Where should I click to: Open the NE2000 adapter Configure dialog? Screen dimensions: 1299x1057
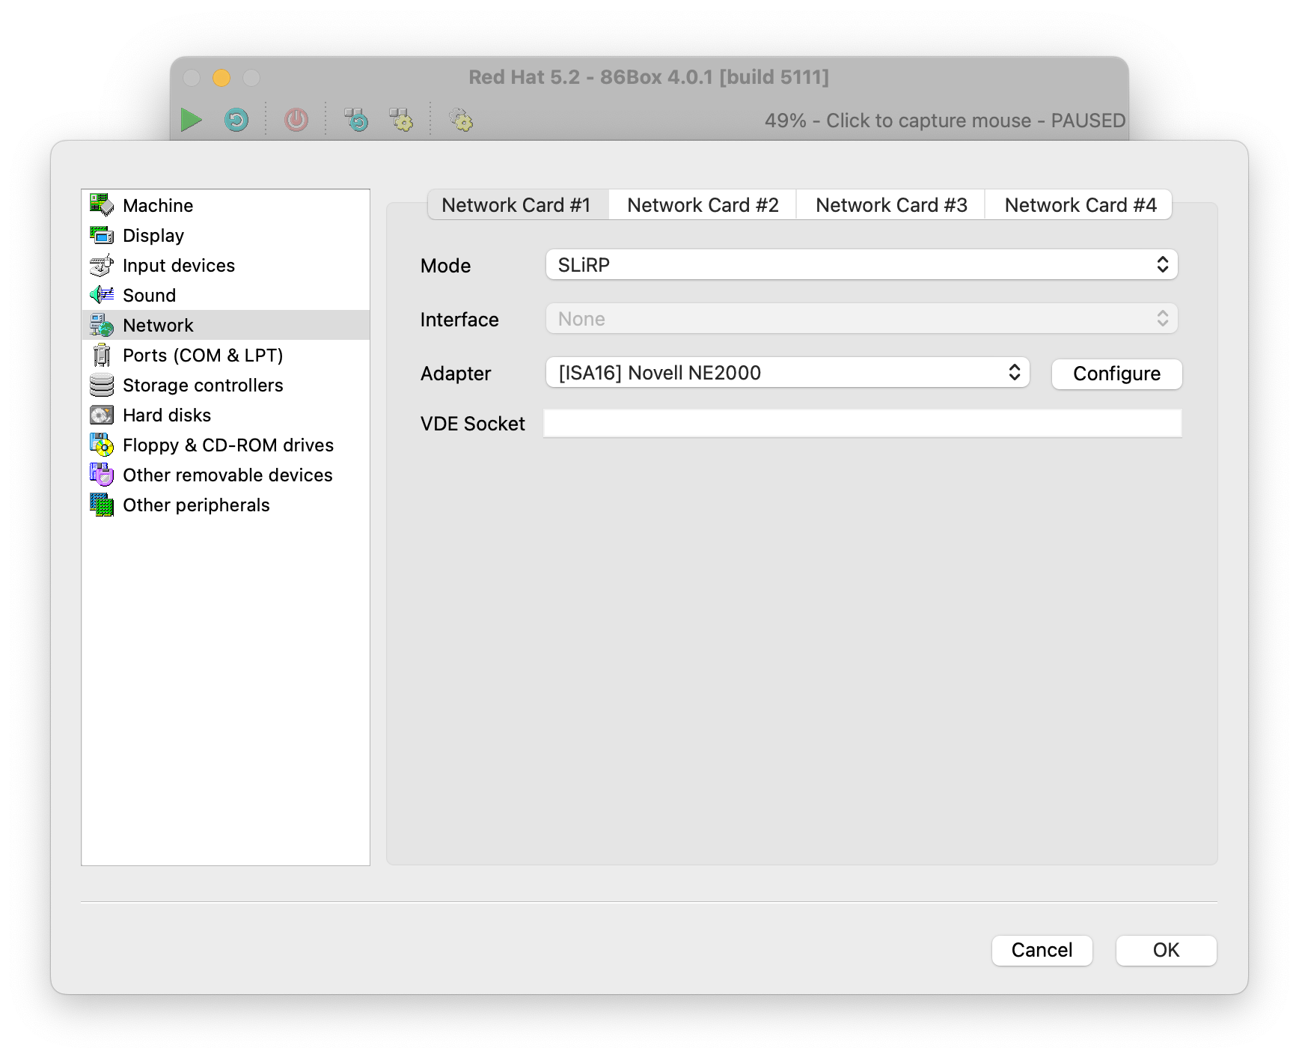click(1116, 373)
